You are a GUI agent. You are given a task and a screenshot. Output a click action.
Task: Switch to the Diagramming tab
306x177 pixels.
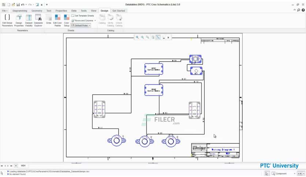[x=20, y=11]
